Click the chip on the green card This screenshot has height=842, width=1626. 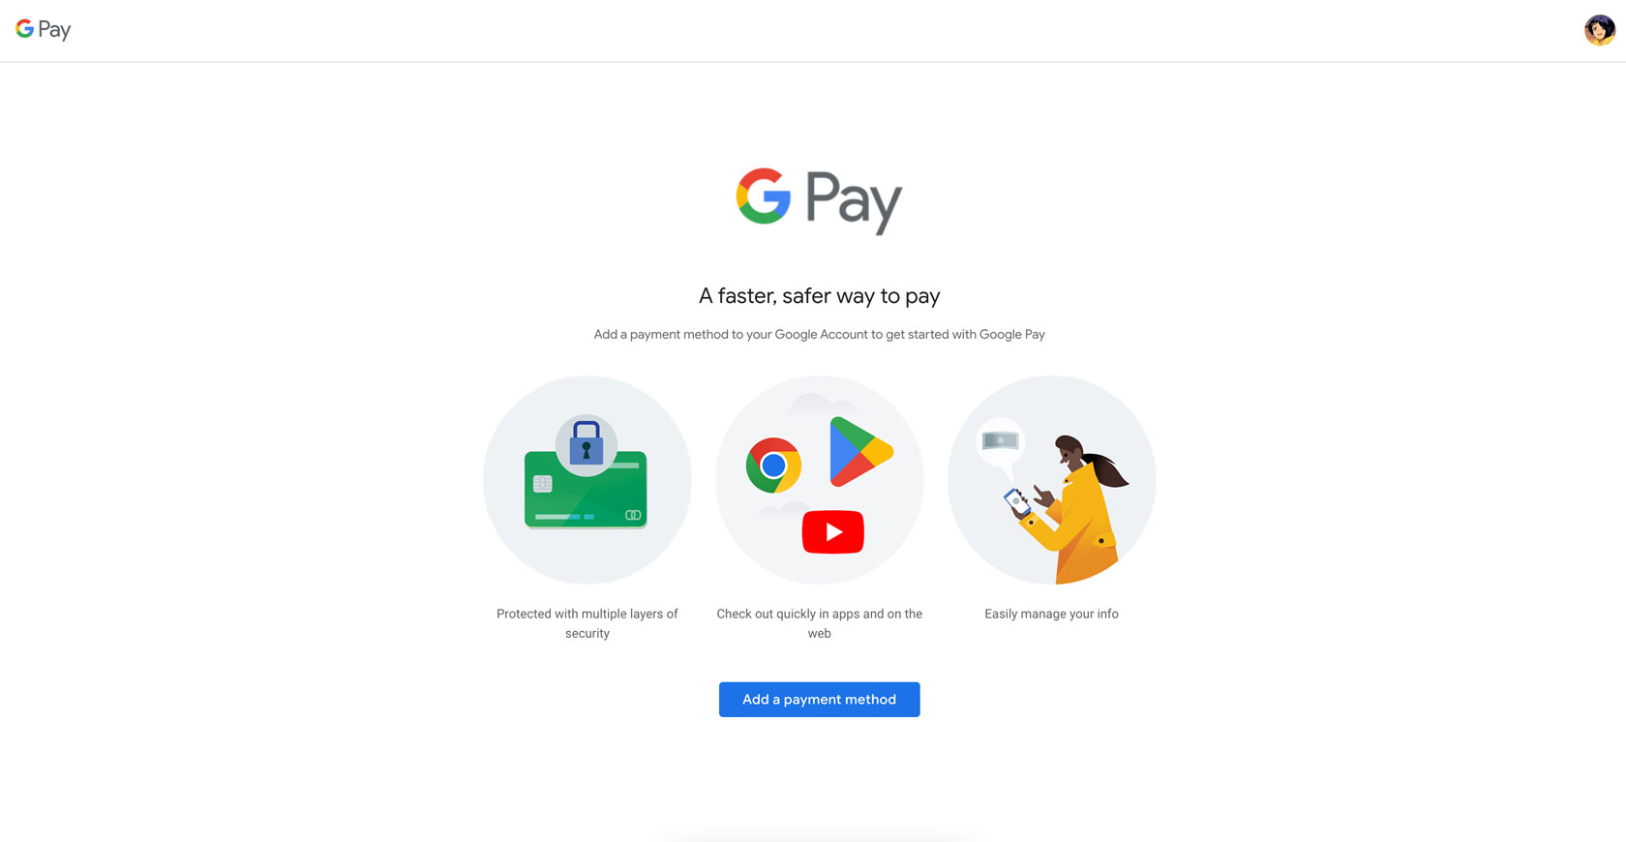click(x=543, y=484)
